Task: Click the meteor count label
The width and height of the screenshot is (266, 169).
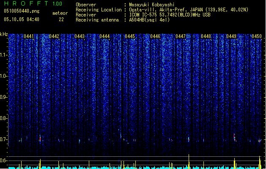Action: click(60, 13)
